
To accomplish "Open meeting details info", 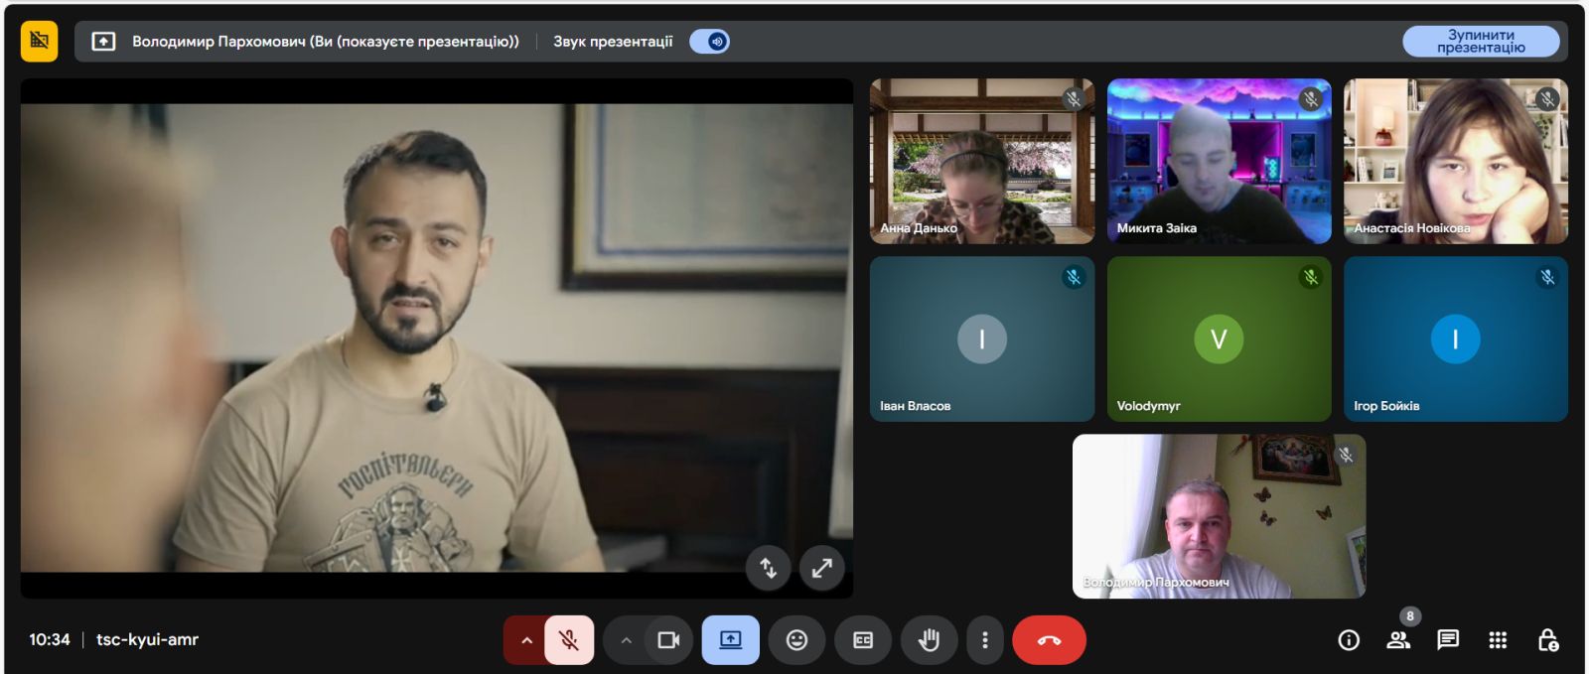I will [1349, 640].
